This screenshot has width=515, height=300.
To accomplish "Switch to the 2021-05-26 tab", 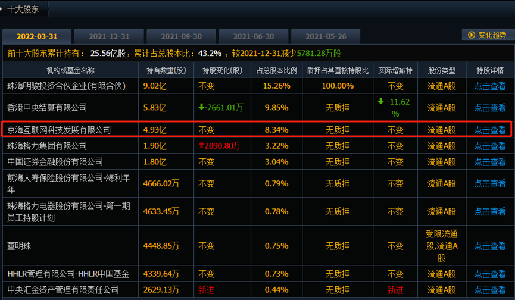I will (326, 36).
